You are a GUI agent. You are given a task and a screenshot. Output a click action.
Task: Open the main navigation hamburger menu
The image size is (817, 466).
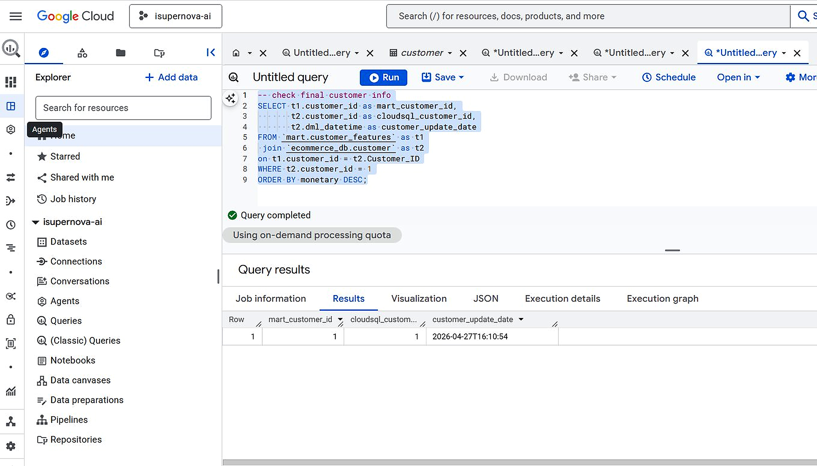tap(15, 16)
